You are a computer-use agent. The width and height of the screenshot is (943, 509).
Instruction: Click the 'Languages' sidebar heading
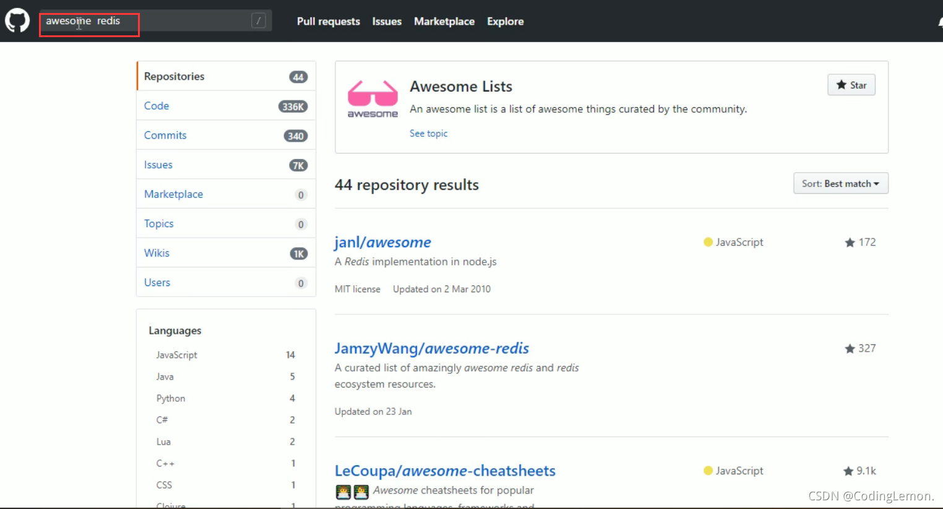pos(175,331)
